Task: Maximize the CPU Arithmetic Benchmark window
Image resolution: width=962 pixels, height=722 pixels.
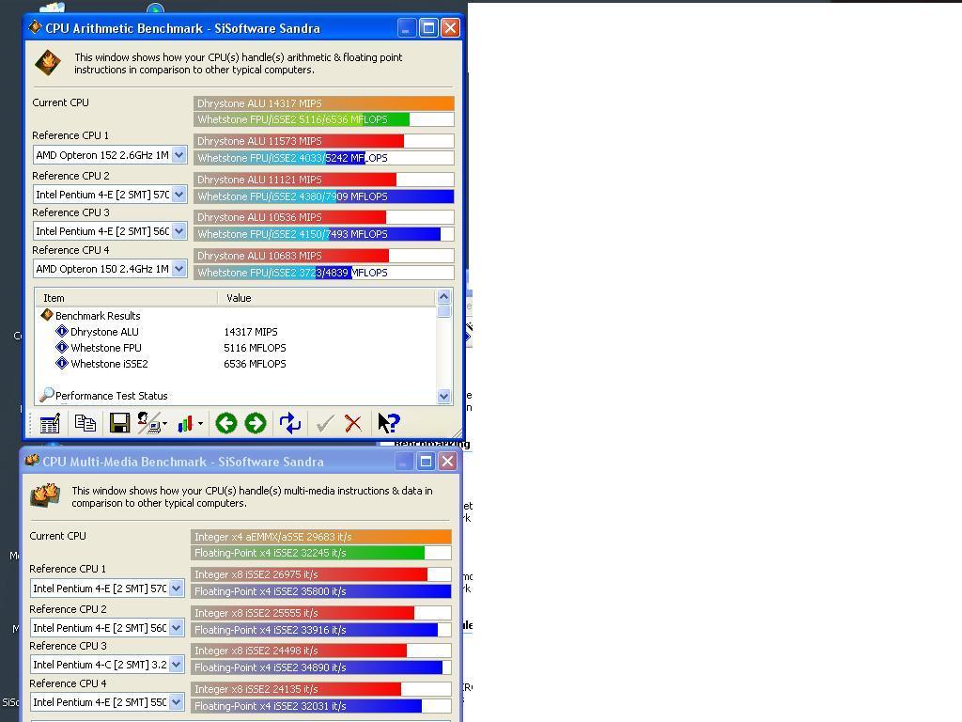Action: 428,27
